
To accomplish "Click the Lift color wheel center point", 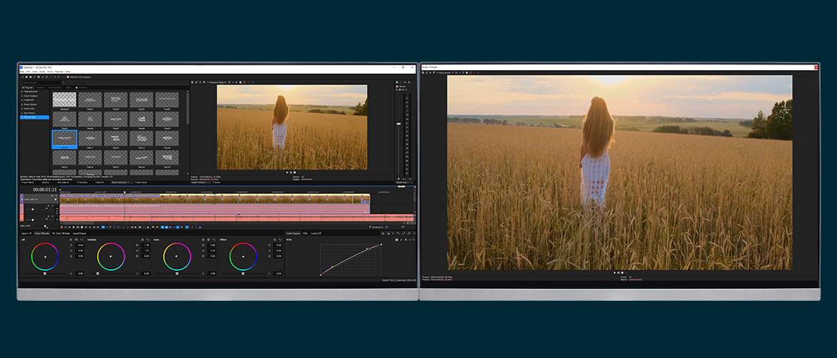I will click(x=45, y=256).
